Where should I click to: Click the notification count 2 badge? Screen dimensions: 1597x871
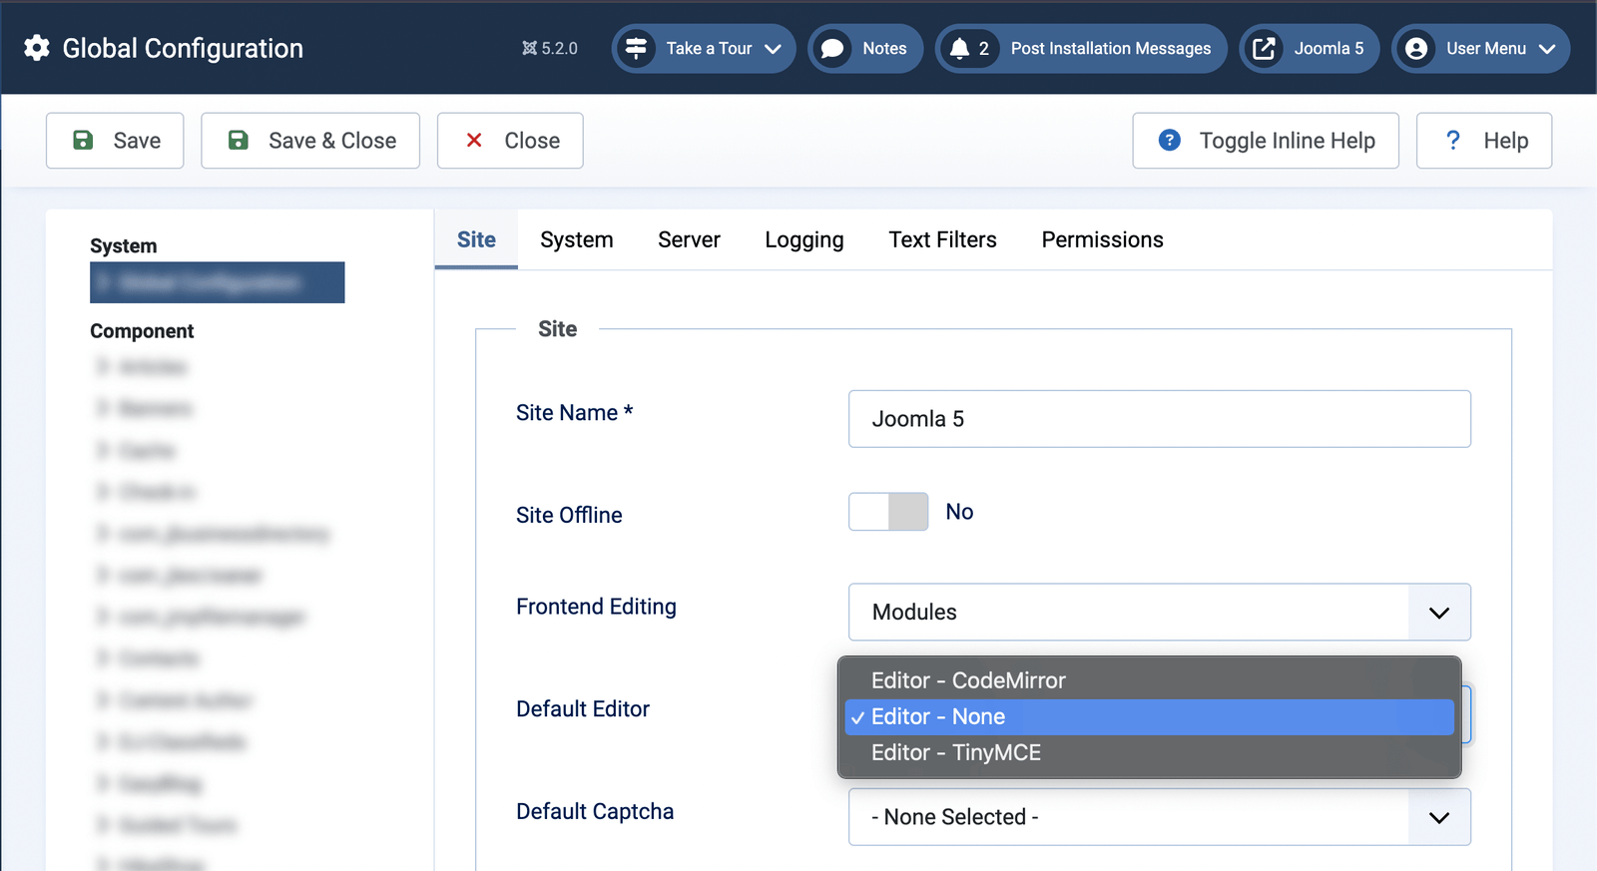coord(984,48)
